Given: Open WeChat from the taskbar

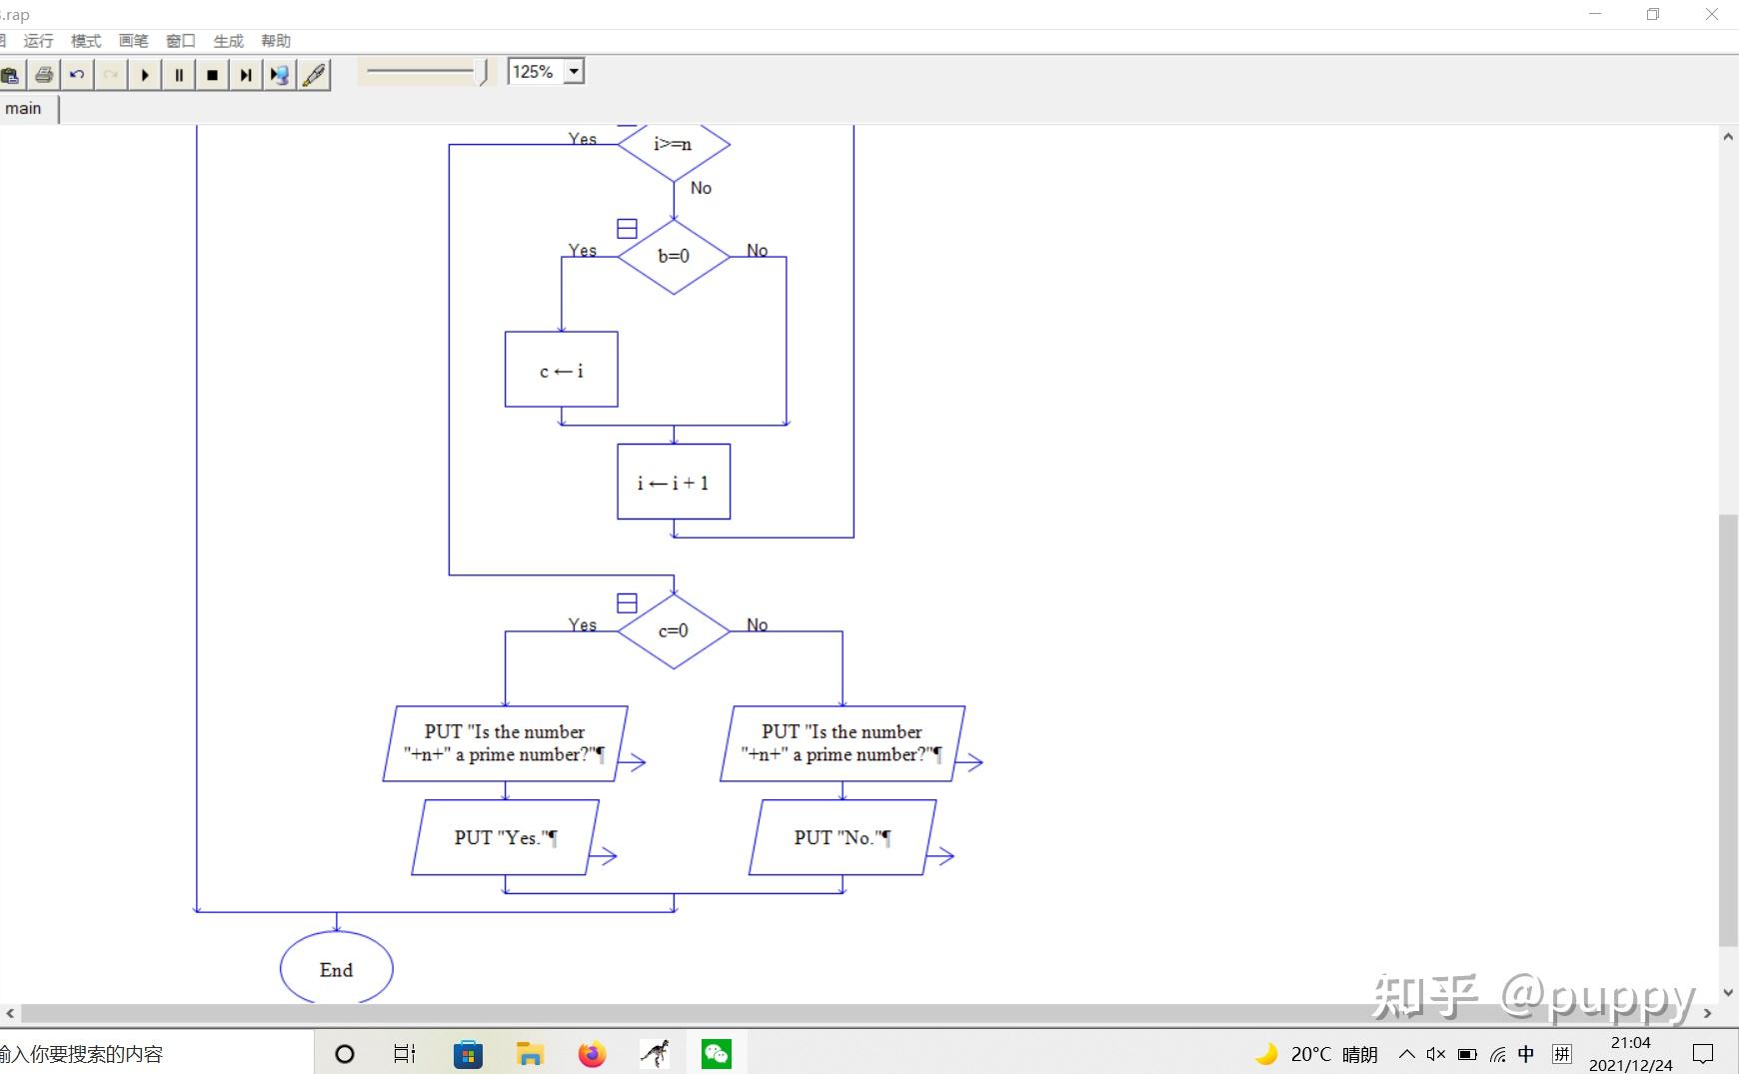Looking at the screenshot, I should tap(717, 1053).
